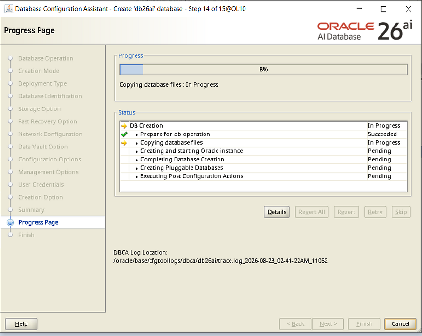This screenshot has height=336, width=422.
Task: Click the Finish button at bottom
Action: (364, 324)
